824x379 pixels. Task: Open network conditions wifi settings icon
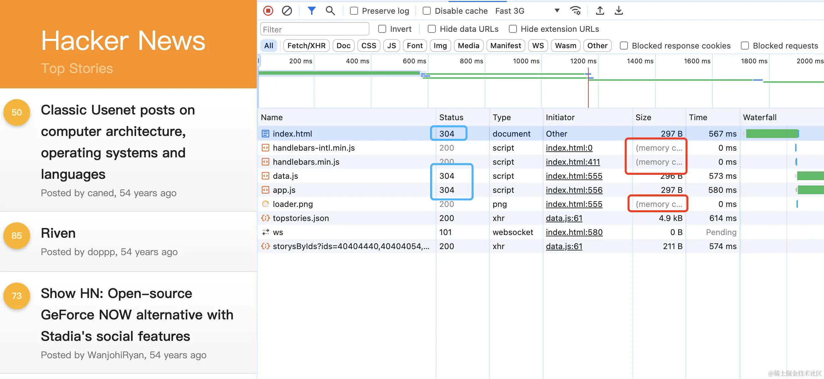pyautogui.click(x=575, y=11)
